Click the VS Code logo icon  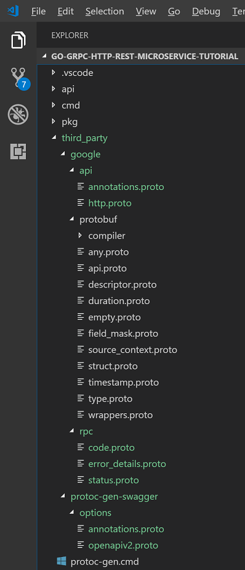(13, 11)
